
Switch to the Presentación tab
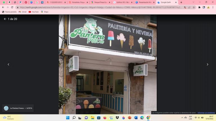[x=145, y=2]
